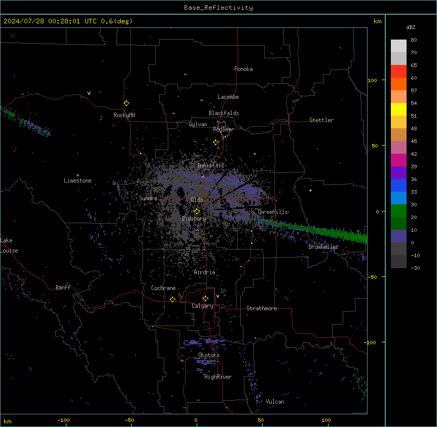Click the Okotoks city label
Screen dimensions: 437x427
pos(209,355)
